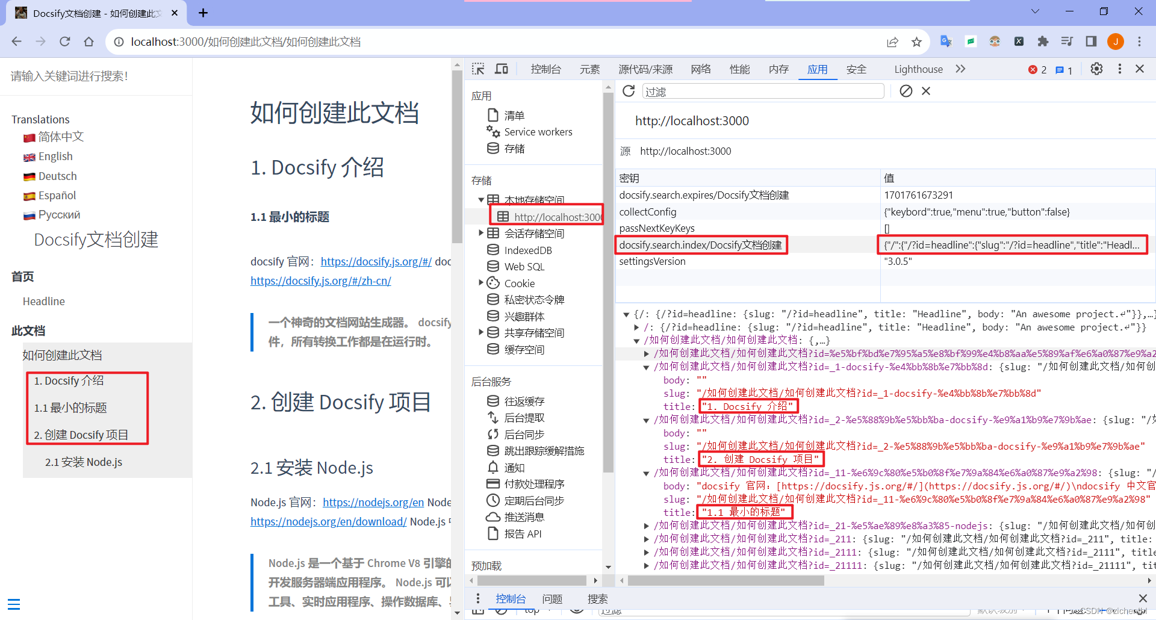The height and width of the screenshot is (620, 1156).
Task: Open the drawer 搜索 tab
Action: [598, 599]
